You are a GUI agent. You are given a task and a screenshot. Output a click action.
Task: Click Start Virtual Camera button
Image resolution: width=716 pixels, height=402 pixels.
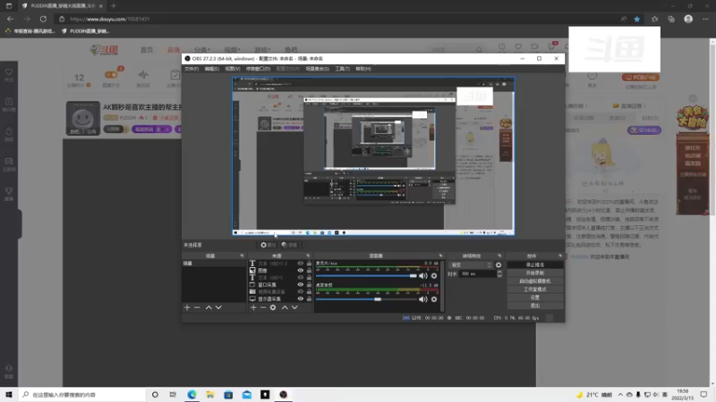pos(535,281)
